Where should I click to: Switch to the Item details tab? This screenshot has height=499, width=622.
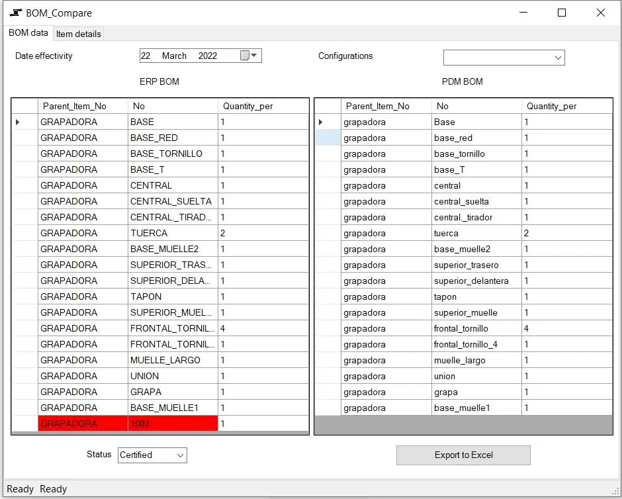(78, 34)
